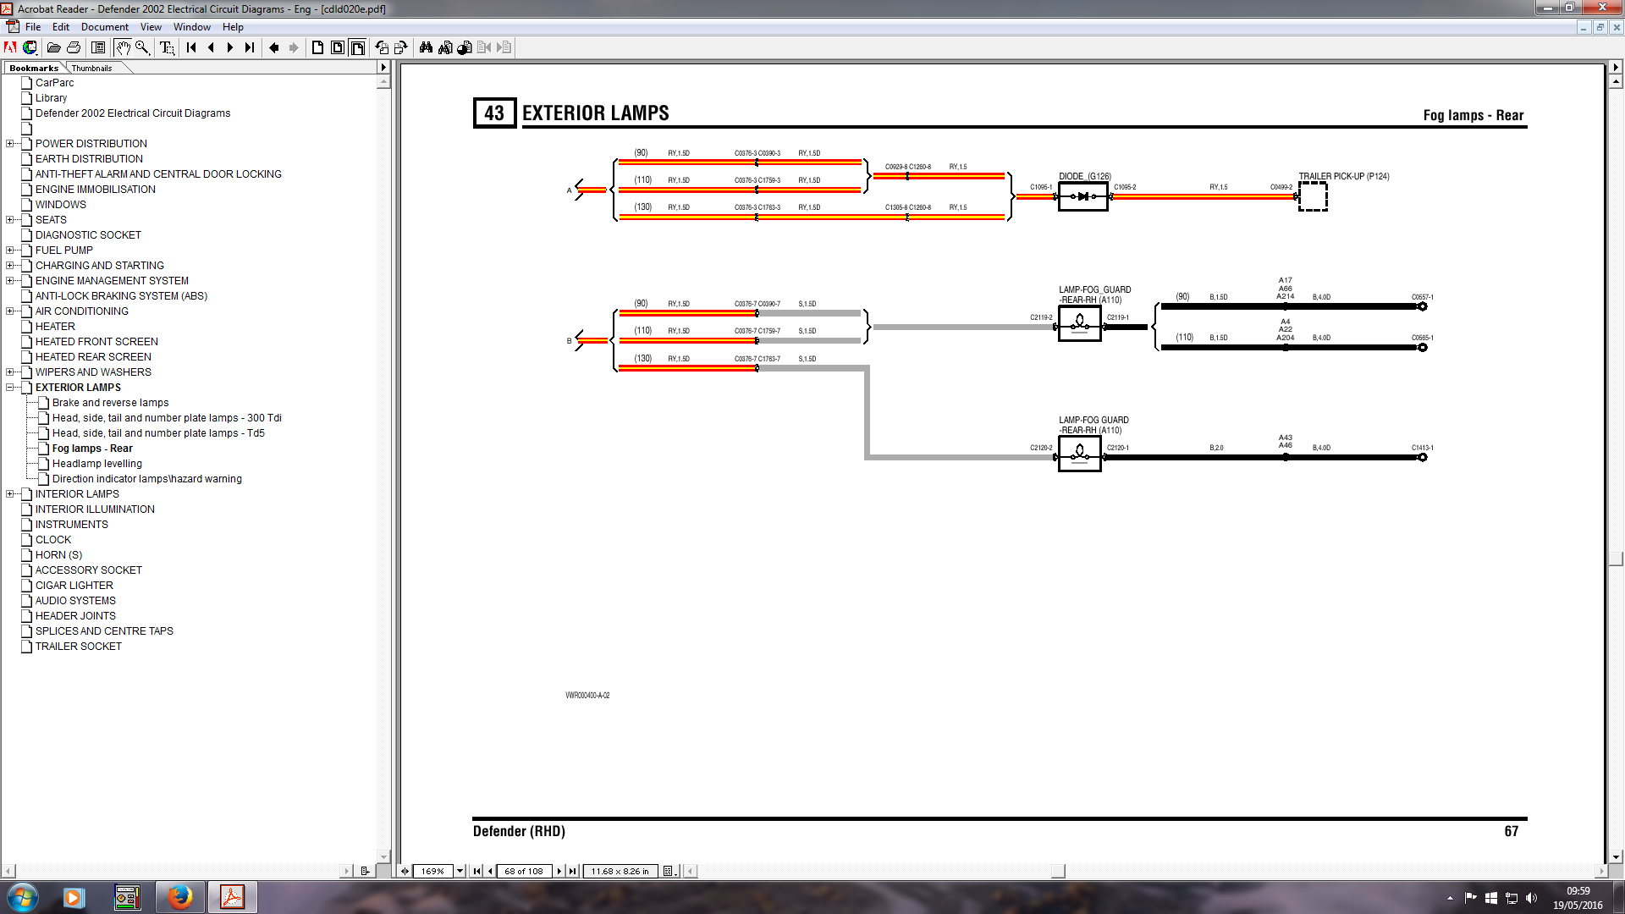Click the Open file folder icon
The image size is (1625, 914).
pos(54,47)
